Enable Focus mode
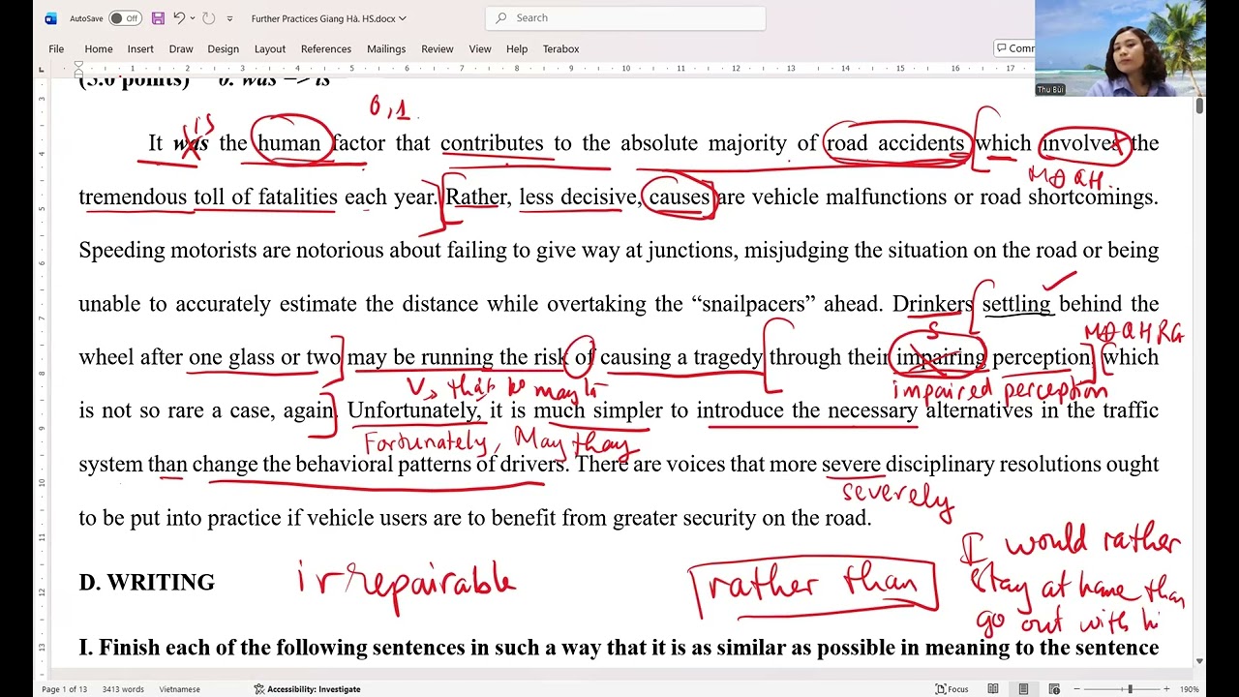Viewport: 1239px width, 697px height. 952,689
